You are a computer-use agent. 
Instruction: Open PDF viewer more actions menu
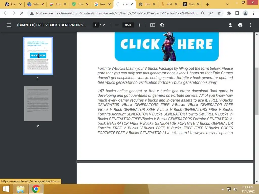click(250, 25)
